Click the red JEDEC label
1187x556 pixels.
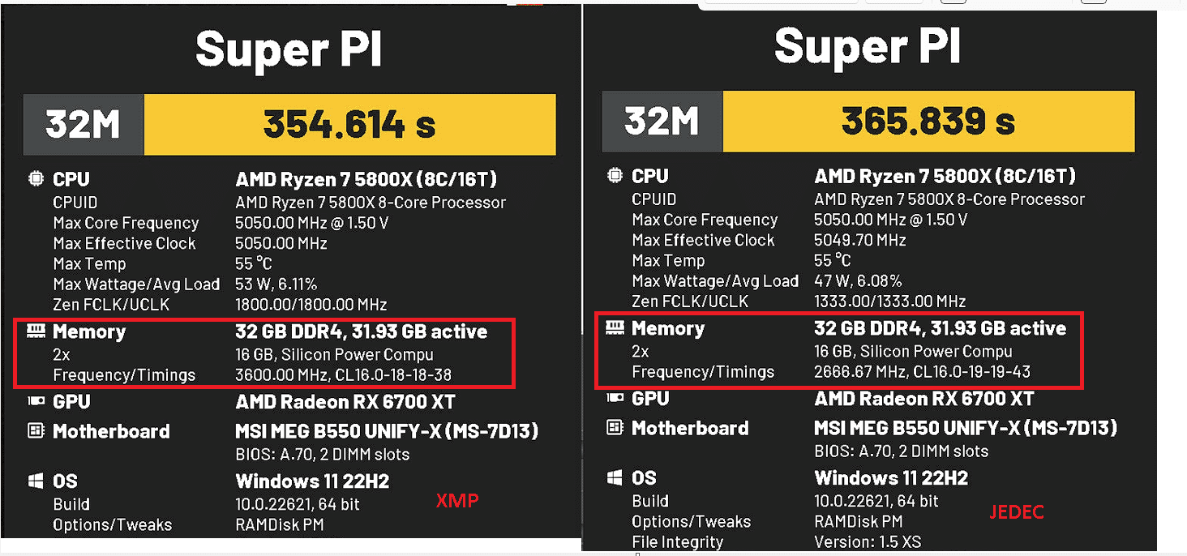(x=1017, y=512)
